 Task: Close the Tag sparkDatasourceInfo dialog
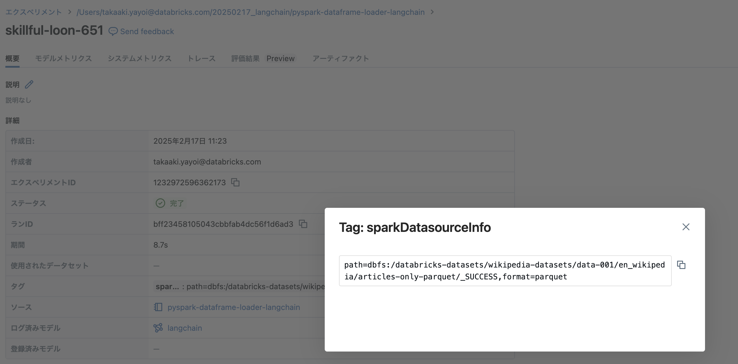[x=686, y=227]
